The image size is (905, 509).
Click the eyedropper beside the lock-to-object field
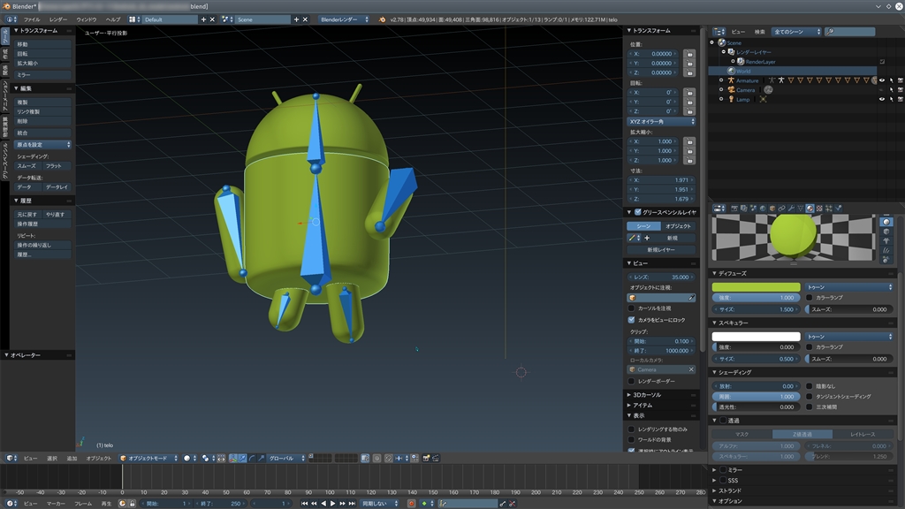click(690, 298)
